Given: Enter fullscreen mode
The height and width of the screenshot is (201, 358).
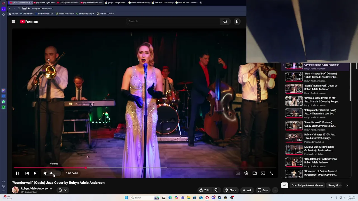Looking at the screenshot, I should click(x=271, y=173).
